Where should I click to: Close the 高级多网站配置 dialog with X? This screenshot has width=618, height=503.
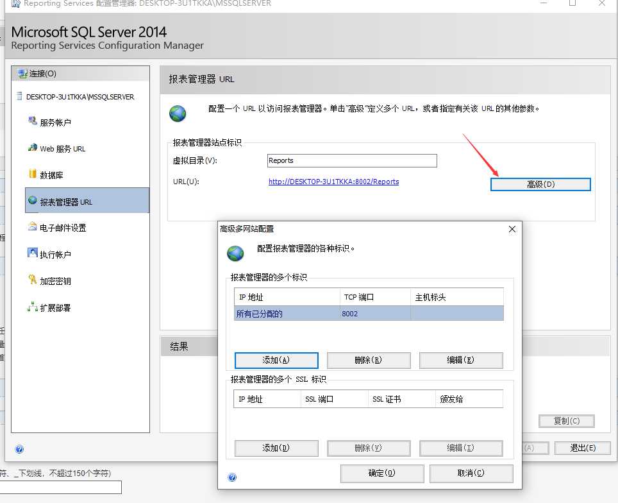pos(512,229)
